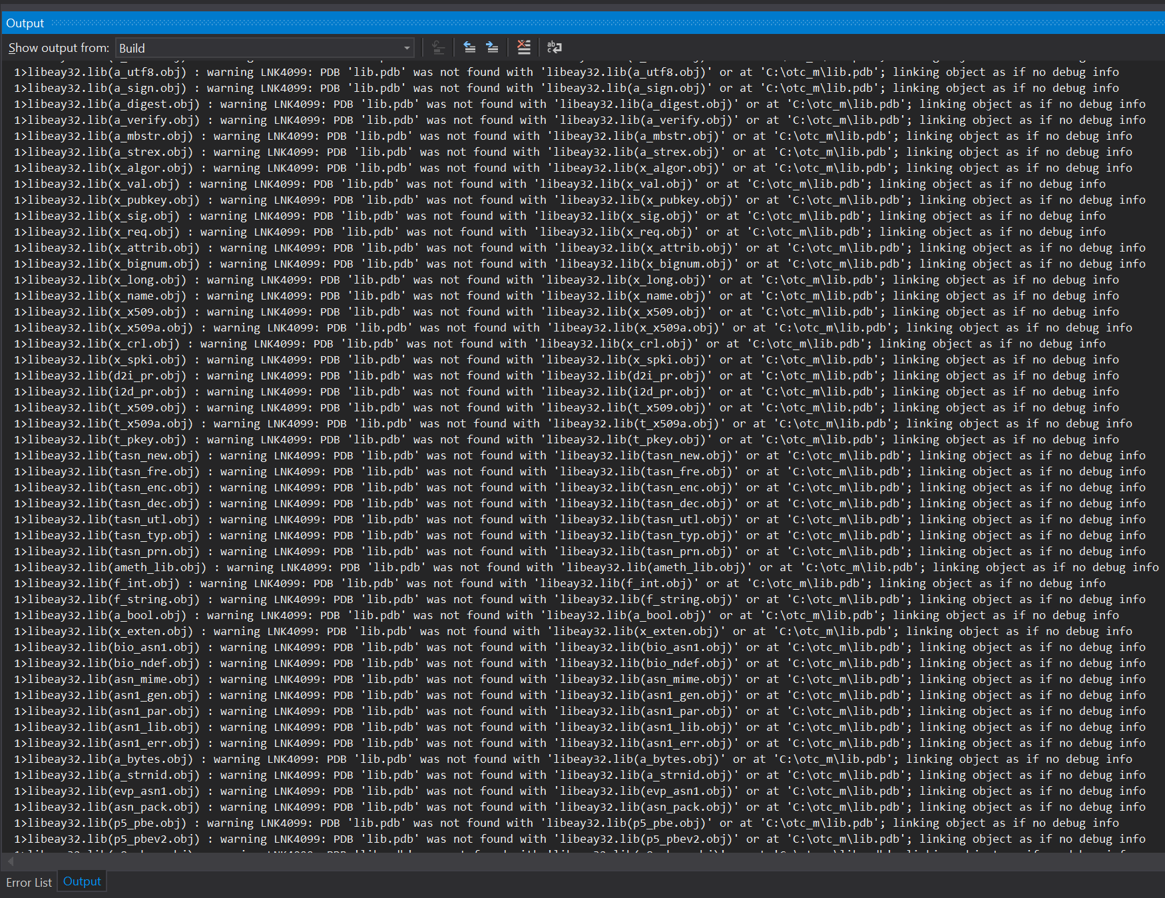The width and height of the screenshot is (1165, 898).
Task: Click the x_bignum.obj warning line
Action: (580, 264)
